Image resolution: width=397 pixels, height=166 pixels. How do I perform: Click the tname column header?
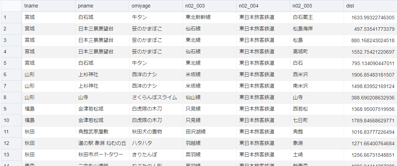coord(48,6)
